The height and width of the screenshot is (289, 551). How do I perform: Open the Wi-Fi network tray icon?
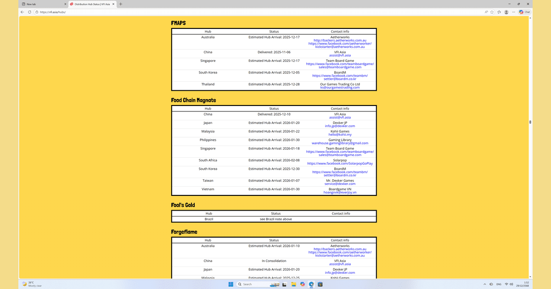507,284
